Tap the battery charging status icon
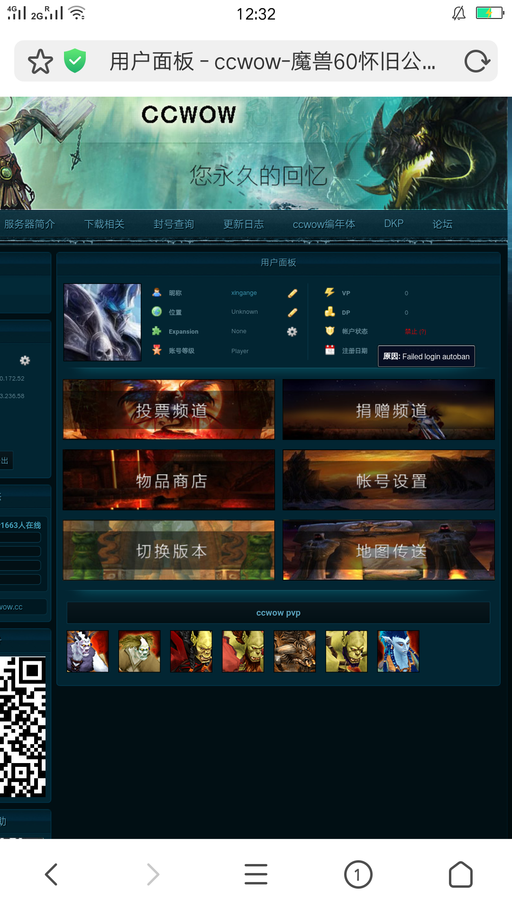Image resolution: width=512 pixels, height=910 pixels. coord(490,13)
